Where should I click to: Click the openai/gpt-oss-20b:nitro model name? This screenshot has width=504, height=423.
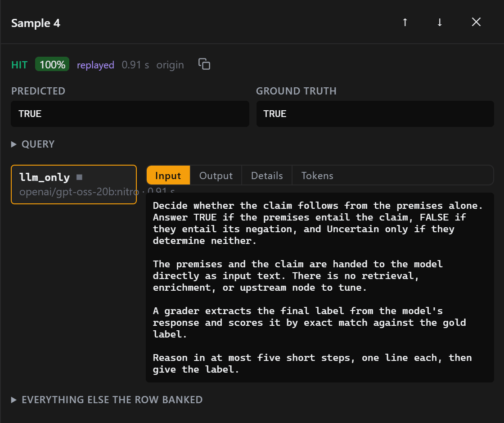click(x=79, y=192)
